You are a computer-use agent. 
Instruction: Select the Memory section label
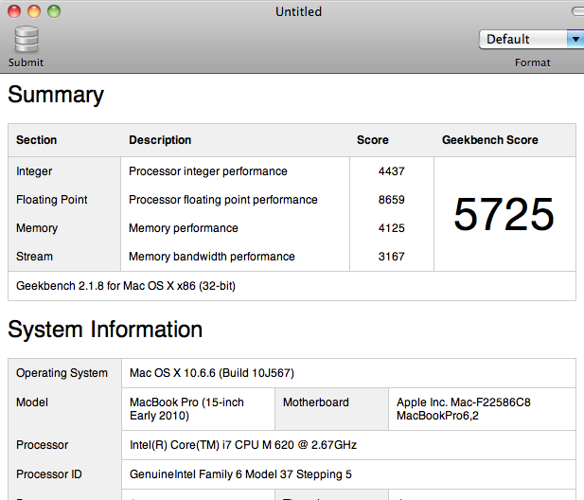(37, 228)
